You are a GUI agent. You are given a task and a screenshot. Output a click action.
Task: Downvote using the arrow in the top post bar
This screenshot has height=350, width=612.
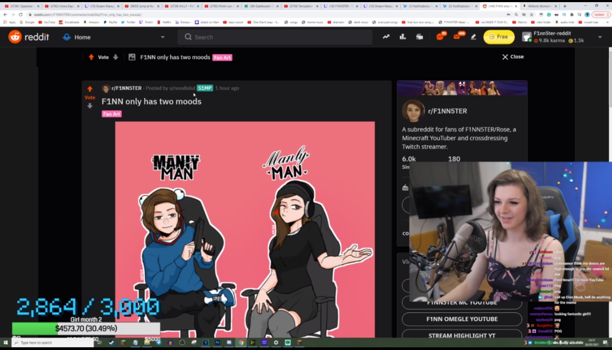pos(116,57)
